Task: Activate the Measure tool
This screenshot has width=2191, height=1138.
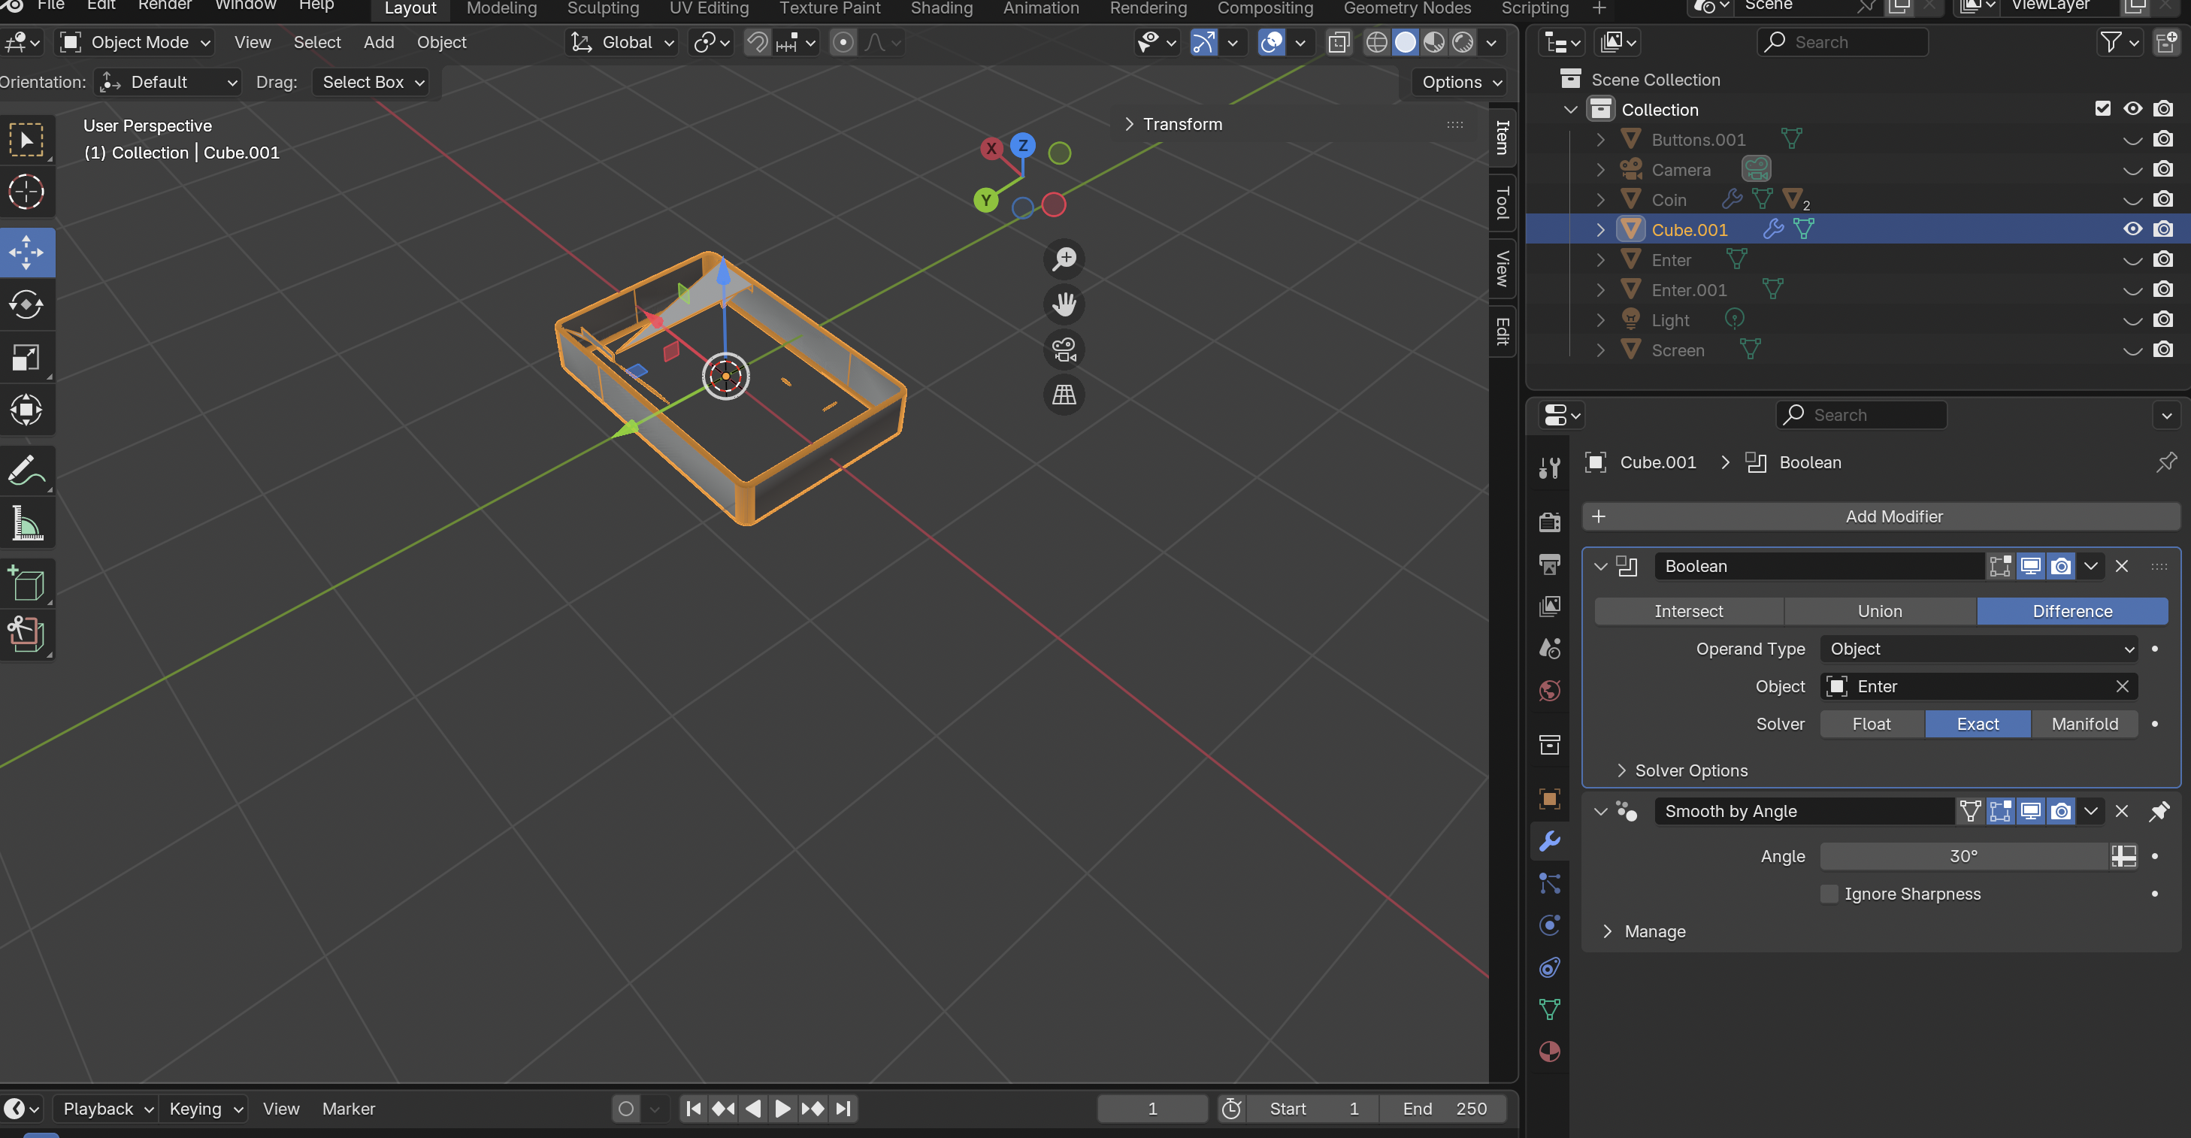Action: click(26, 523)
